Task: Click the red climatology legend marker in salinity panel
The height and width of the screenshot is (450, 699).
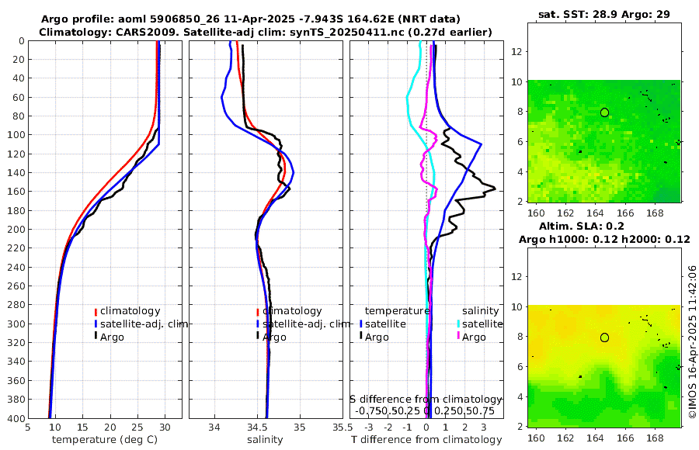Action: point(258,312)
